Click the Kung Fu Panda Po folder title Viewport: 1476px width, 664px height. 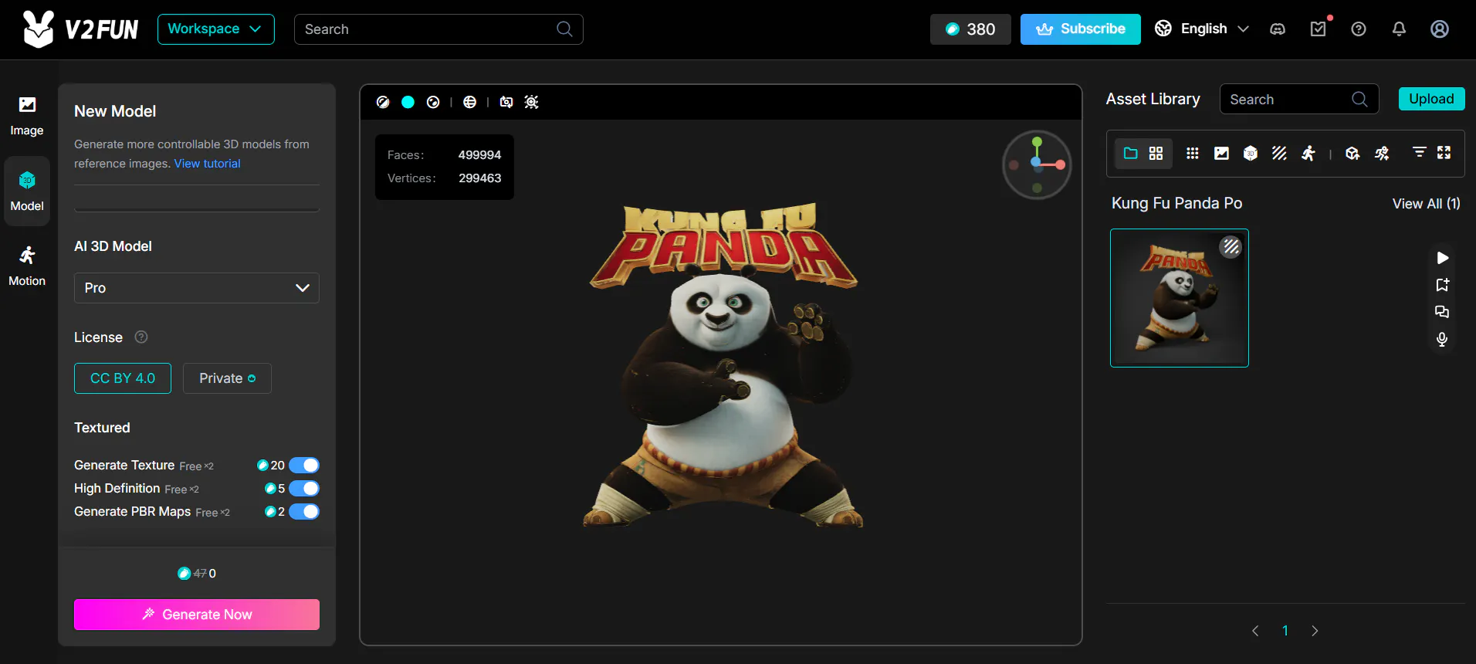[1176, 203]
